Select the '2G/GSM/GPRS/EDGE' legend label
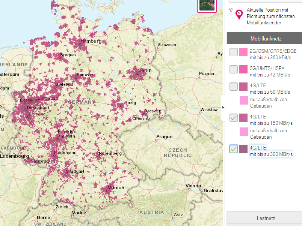Screen dimensions: 302x226 point(273,51)
